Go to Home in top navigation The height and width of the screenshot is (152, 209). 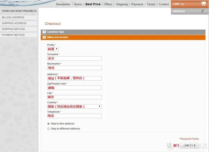pos(78,4)
